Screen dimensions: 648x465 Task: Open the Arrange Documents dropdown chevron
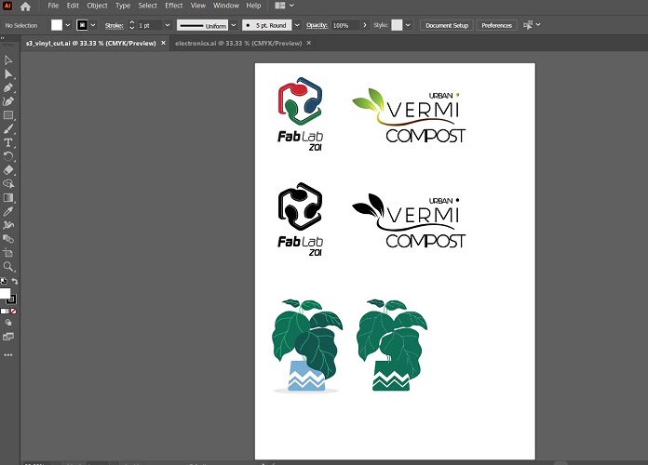tap(291, 6)
